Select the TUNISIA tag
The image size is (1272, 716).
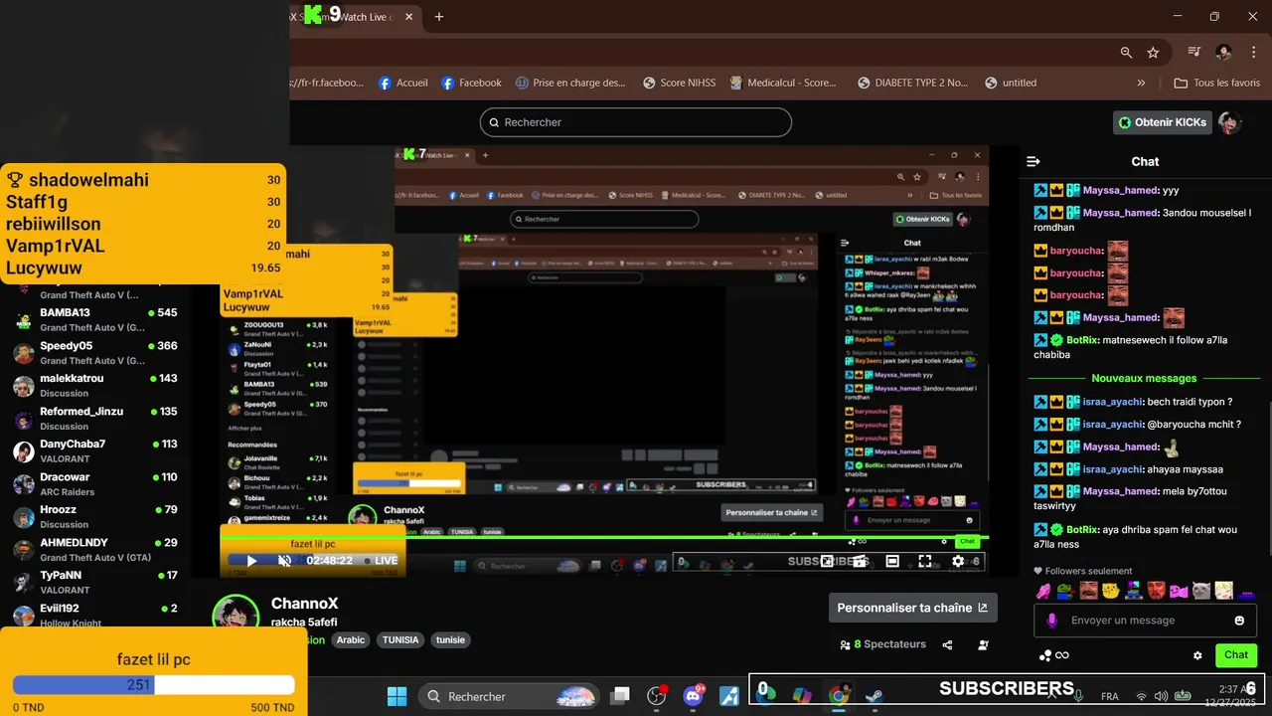coord(400,640)
